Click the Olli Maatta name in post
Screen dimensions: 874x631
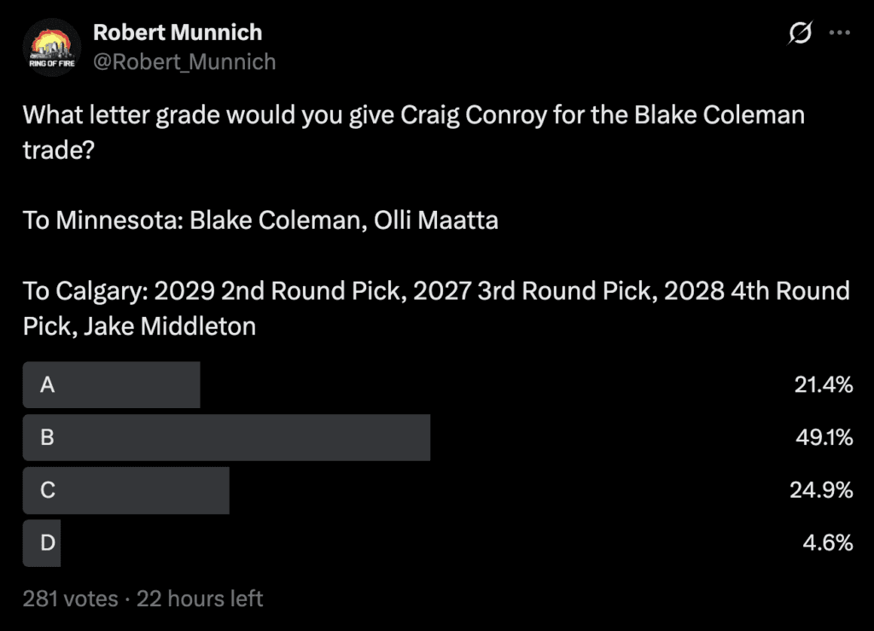[436, 220]
